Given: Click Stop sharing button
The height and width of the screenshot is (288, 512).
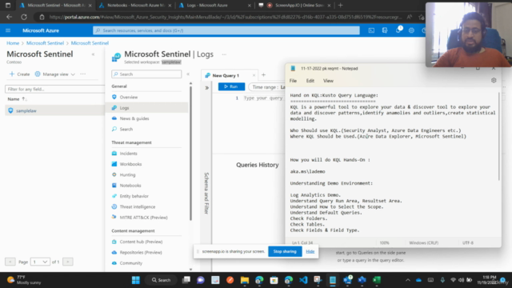Looking at the screenshot, I should [285, 252].
